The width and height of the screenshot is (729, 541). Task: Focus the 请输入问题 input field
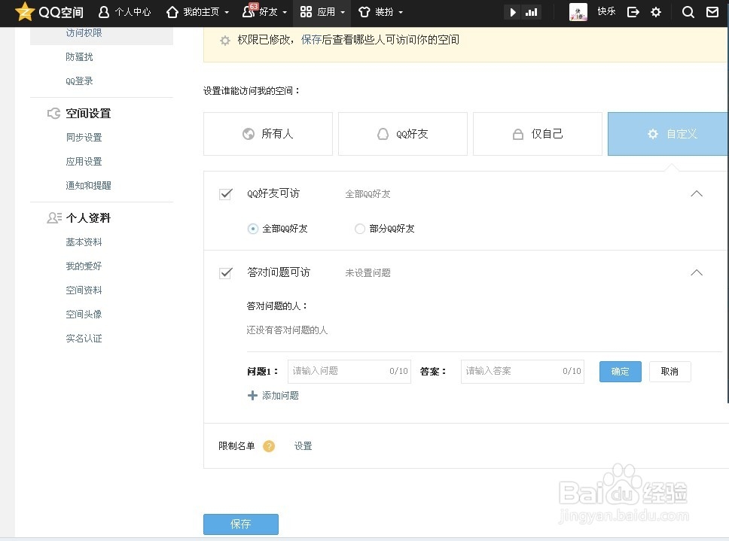pos(349,372)
